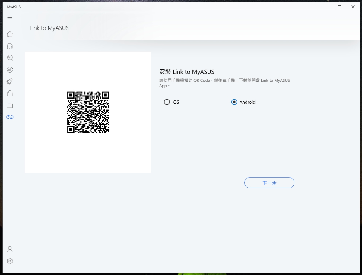Image resolution: width=362 pixels, height=275 pixels.
Task: Click the QR code scanning instruction text
Action: point(224,83)
